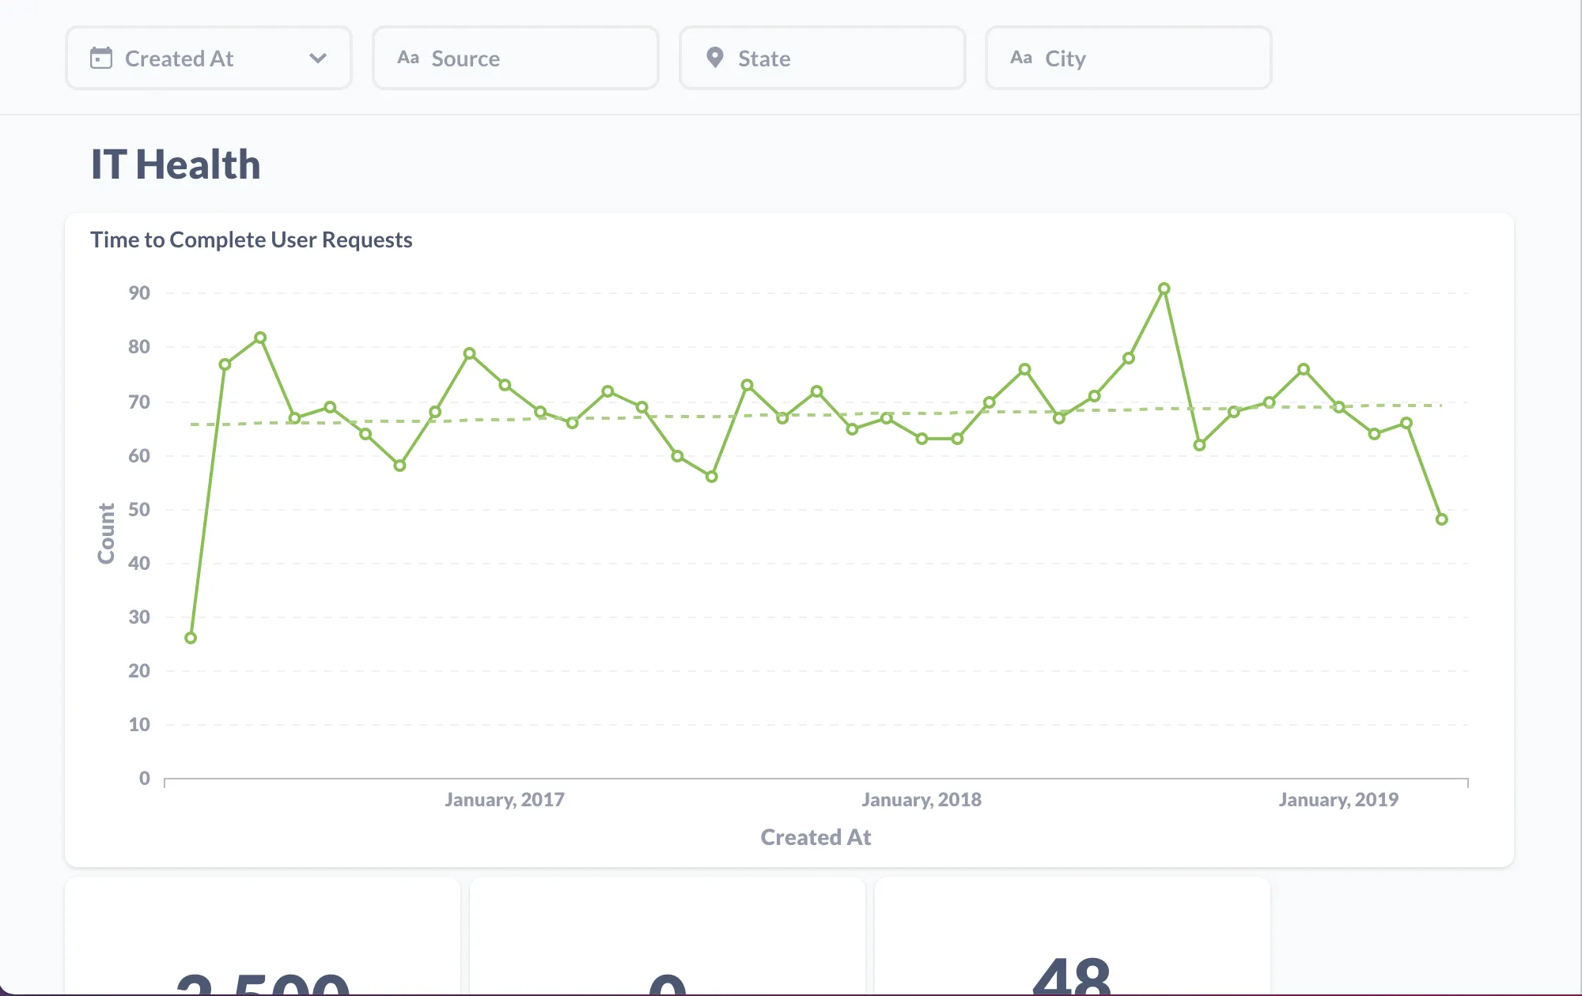Select the peak data point near 91
1582x996 pixels.
pos(1164,289)
